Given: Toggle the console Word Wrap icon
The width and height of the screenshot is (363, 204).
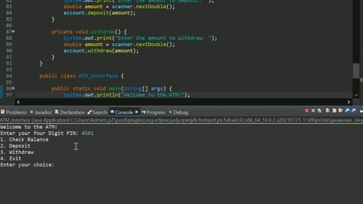Looking at the screenshot, I should click(x=340, y=111).
